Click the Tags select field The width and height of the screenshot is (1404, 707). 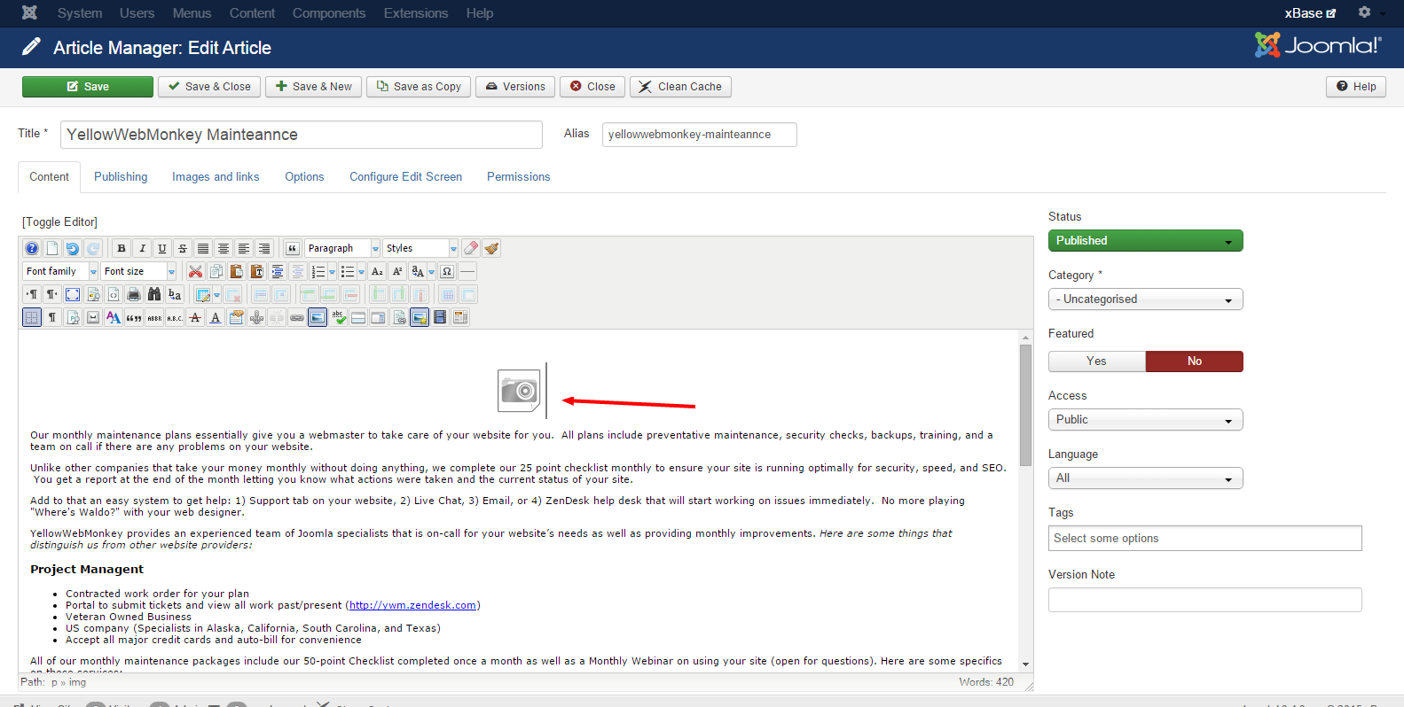pyautogui.click(x=1205, y=539)
